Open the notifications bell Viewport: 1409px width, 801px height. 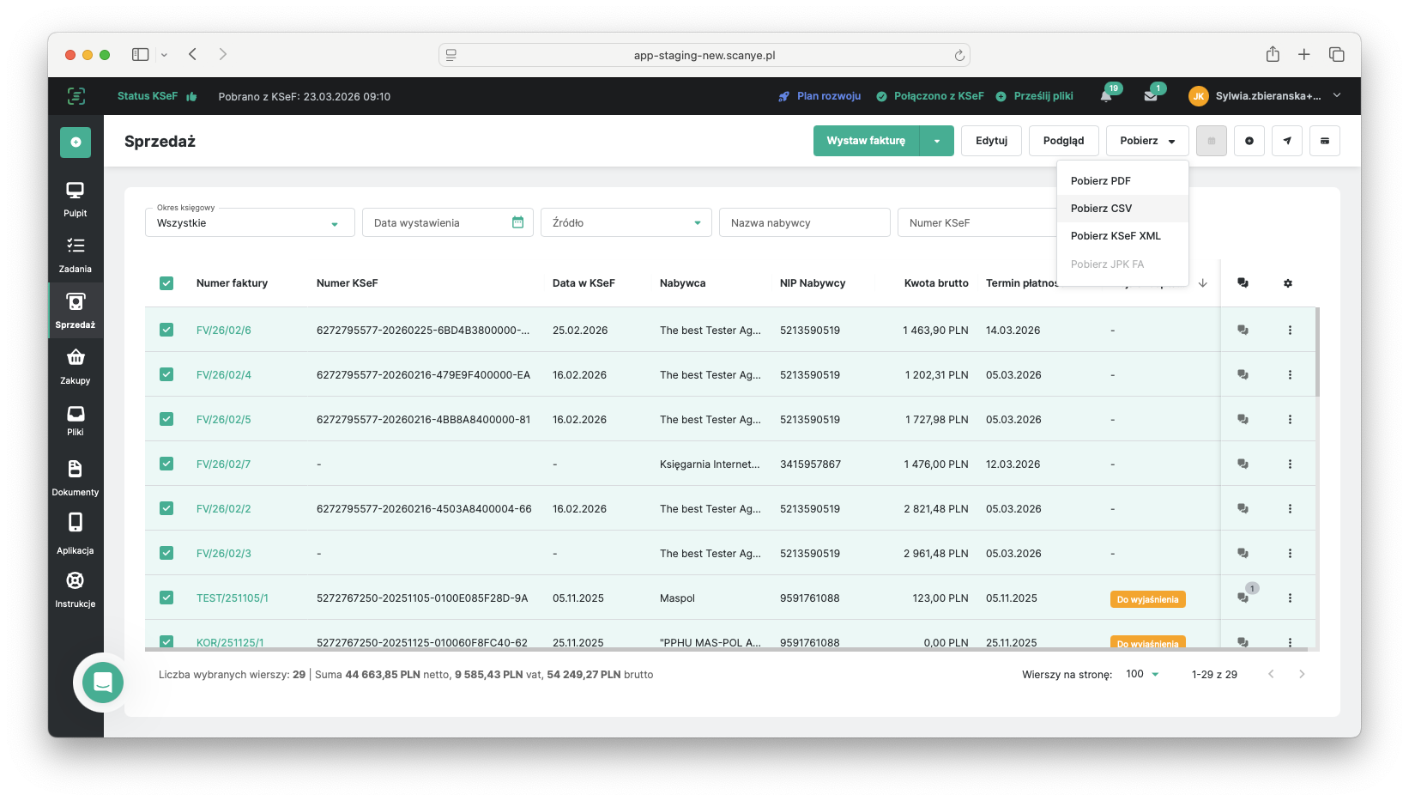[1107, 95]
